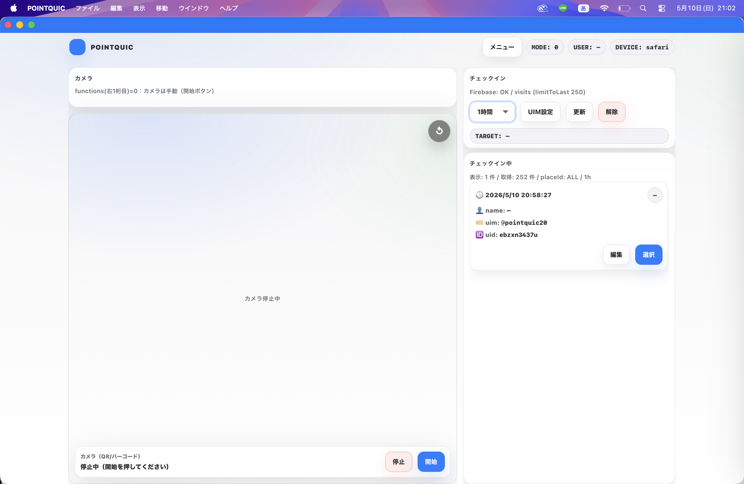Click the カメラ (QR/バーコード) label

coord(110,456)
